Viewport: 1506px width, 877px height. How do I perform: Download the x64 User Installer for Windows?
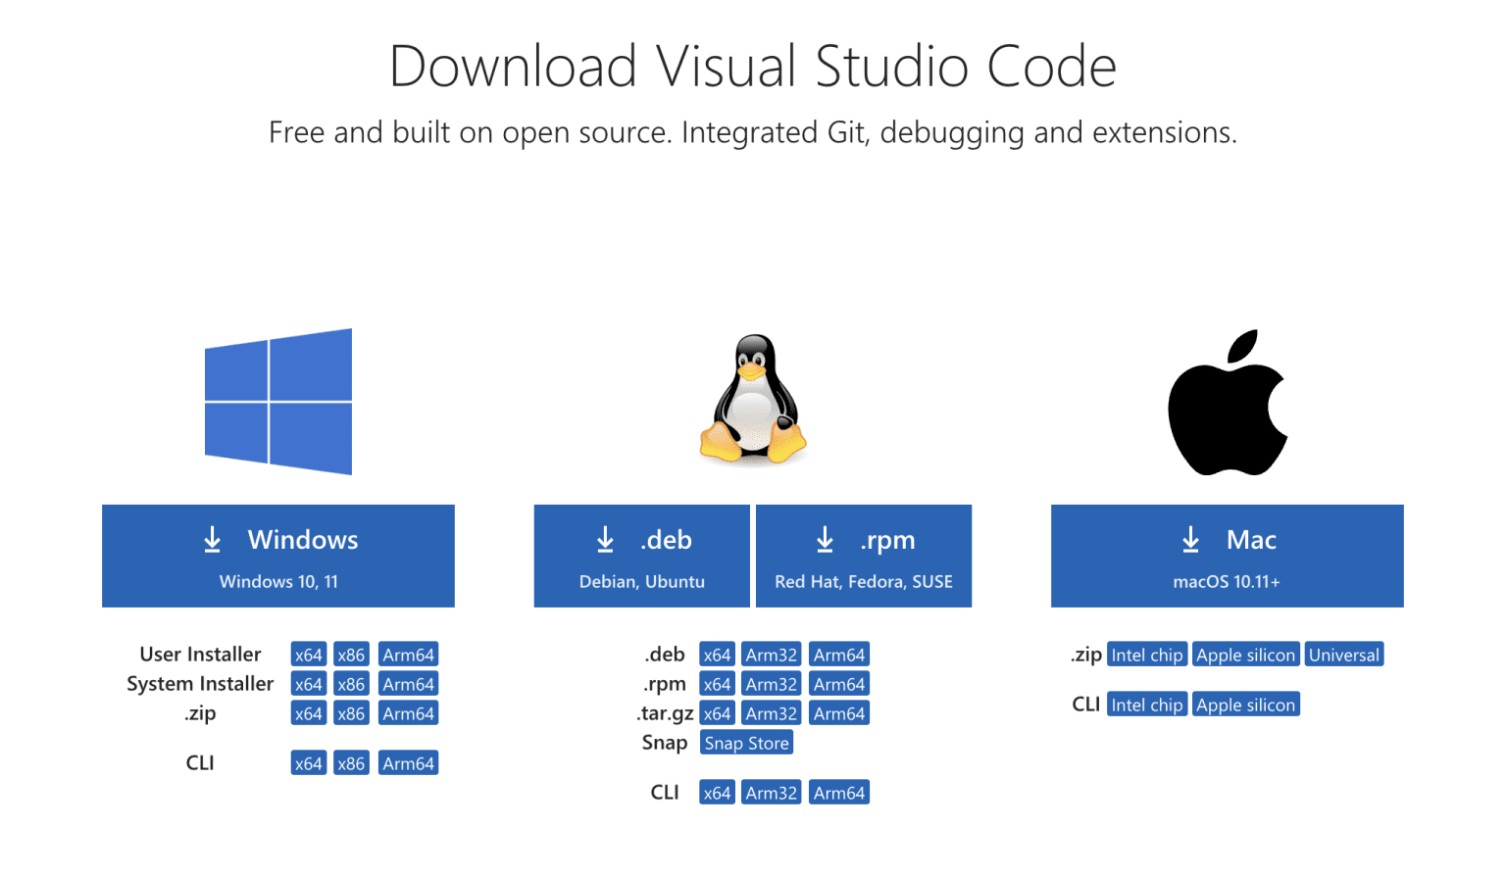(x=308, y=654)
